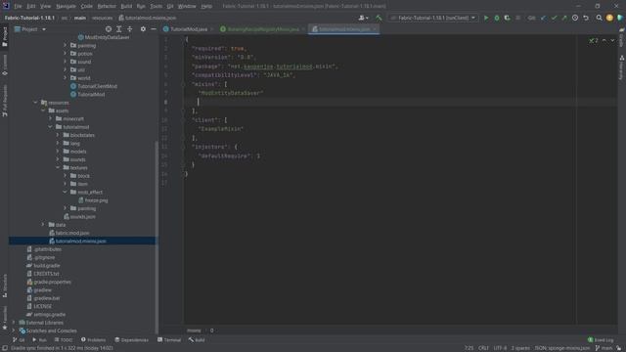Open the Navigate menu
626x352 pixels.
[x=66, y=6]
